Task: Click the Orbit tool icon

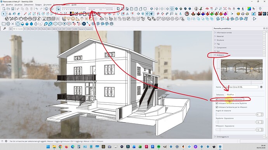Action: [x=207, y=9]
